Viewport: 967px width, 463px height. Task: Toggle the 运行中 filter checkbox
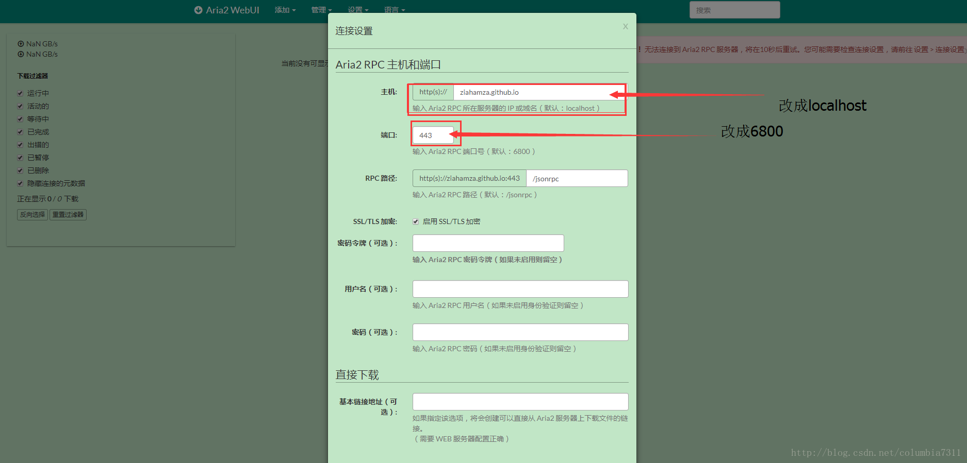point(20,93)
